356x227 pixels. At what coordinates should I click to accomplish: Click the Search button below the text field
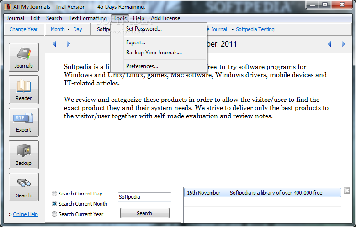144,213
